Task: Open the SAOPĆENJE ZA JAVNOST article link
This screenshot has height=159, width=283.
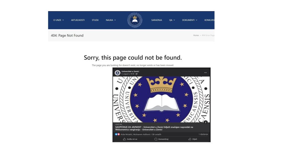Action: click(154, 128)
